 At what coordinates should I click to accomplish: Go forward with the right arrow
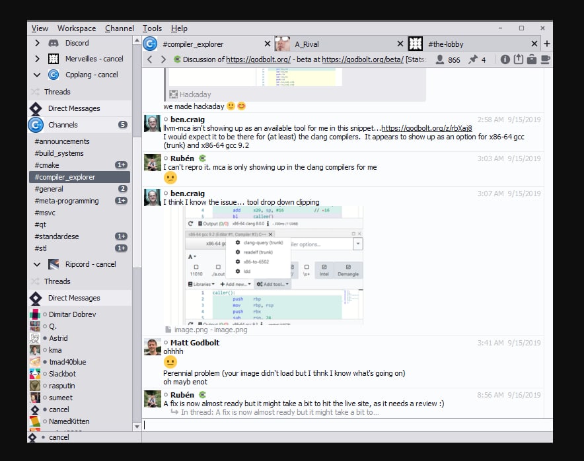tap(163, 59)
